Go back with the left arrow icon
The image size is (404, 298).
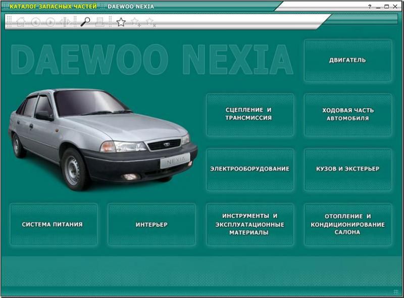pos(35,22)
